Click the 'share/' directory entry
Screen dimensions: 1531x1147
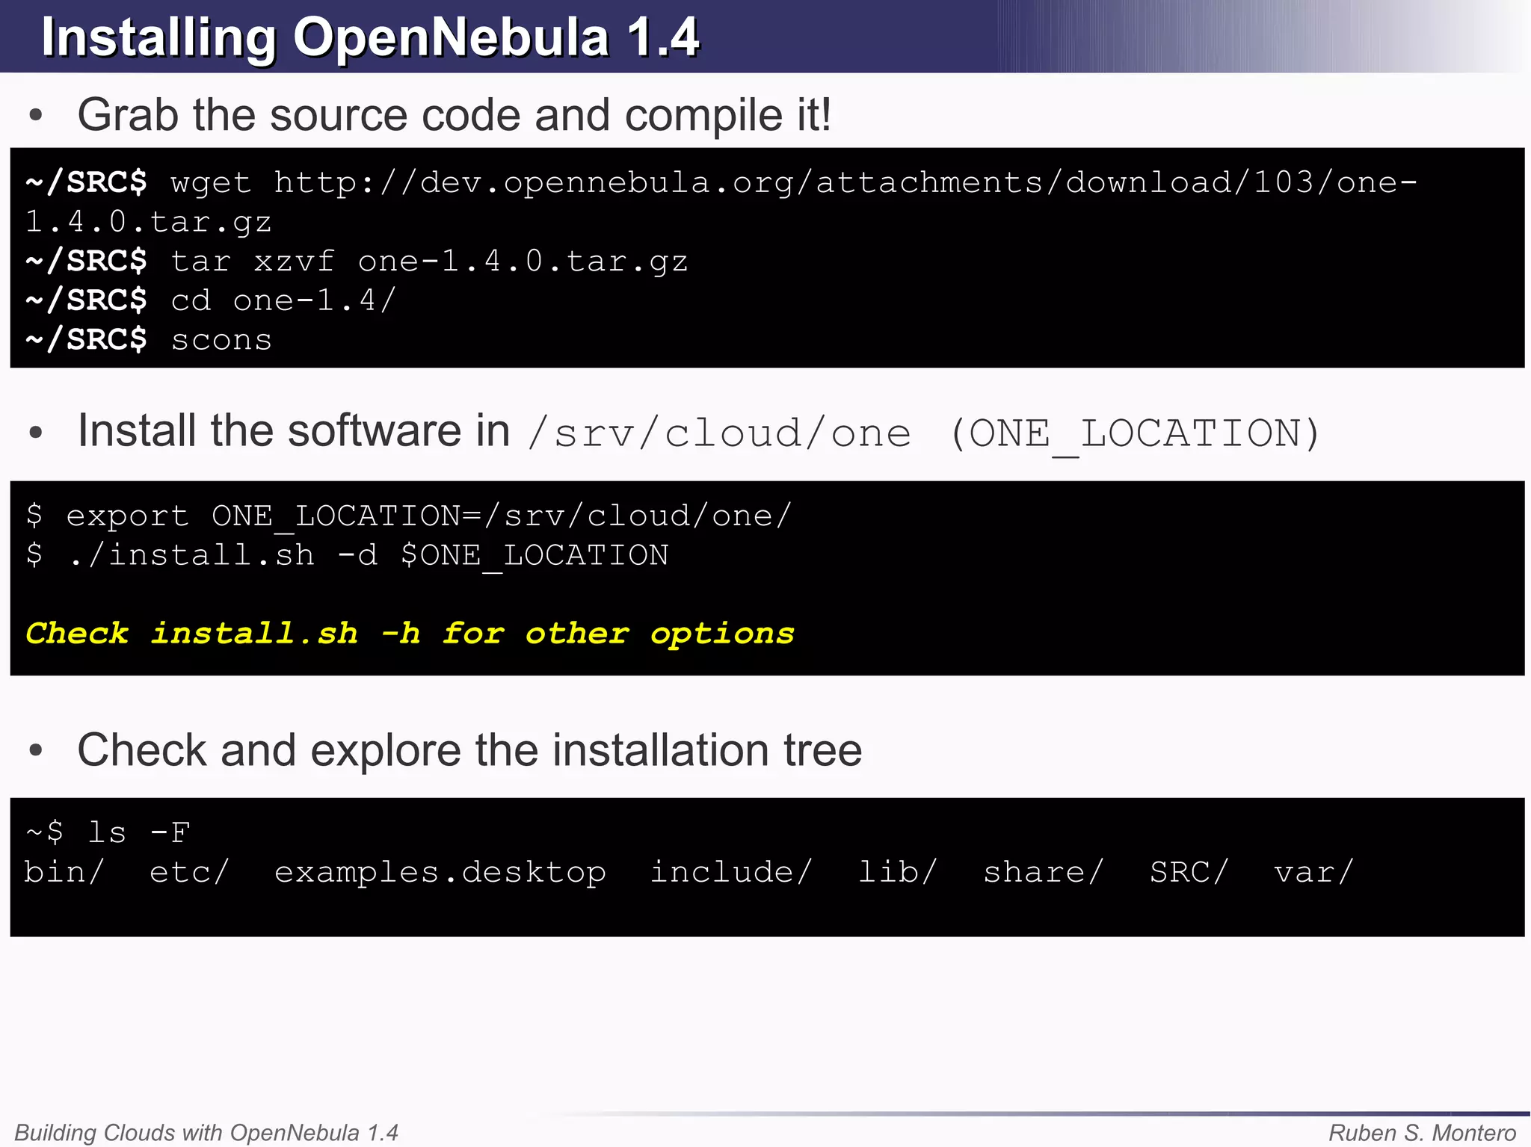point(1044,872)
